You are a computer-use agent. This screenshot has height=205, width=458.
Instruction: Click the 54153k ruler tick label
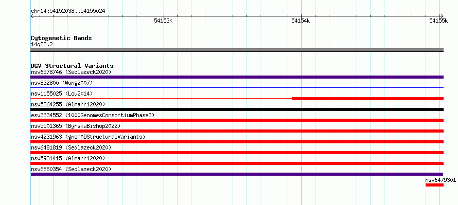coord(164,21)
